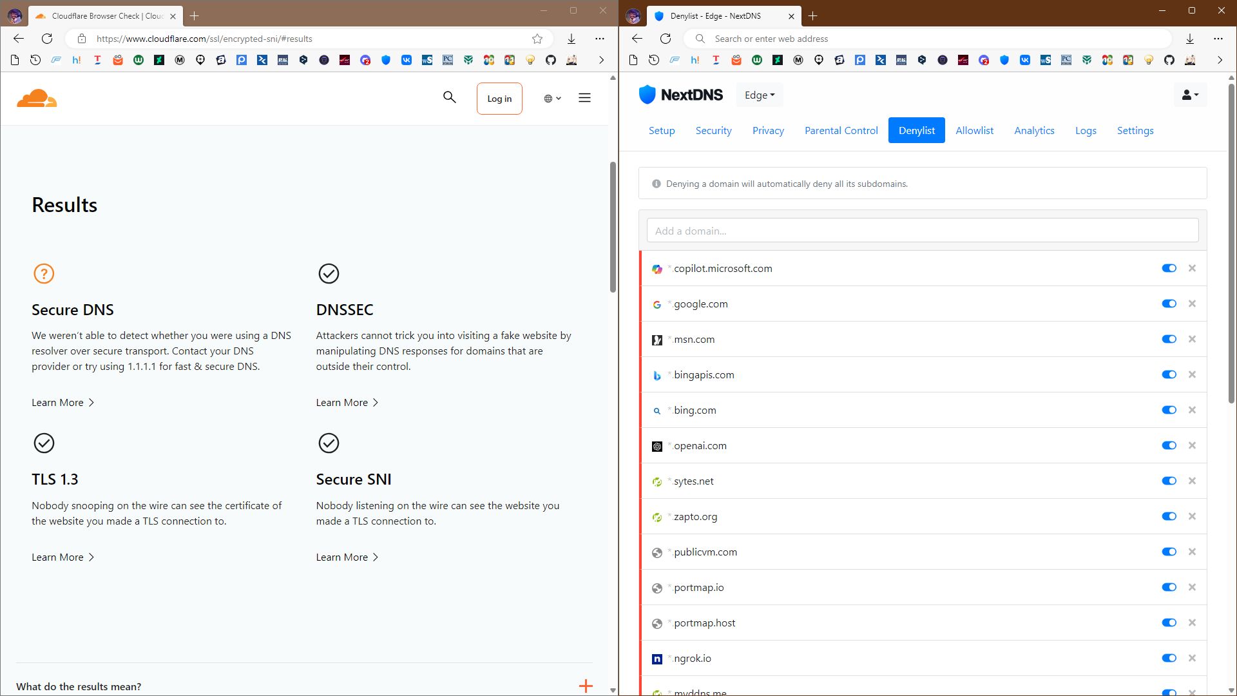Click the Cloudflare Log in button
Viewport: 1237px width, 696px height.
point(499,99)
